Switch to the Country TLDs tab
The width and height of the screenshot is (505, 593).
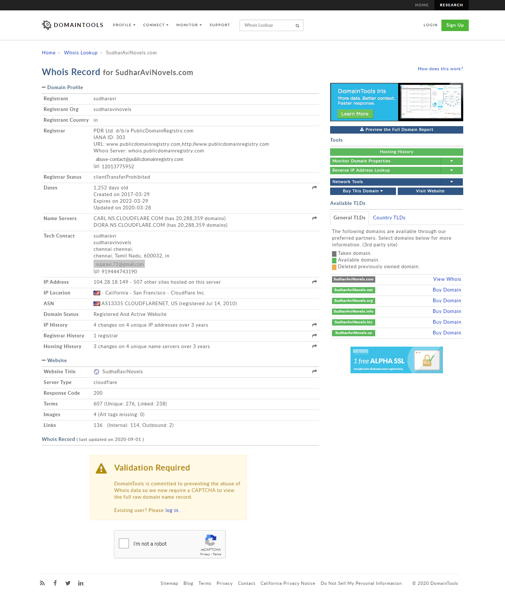click(389, 218)
